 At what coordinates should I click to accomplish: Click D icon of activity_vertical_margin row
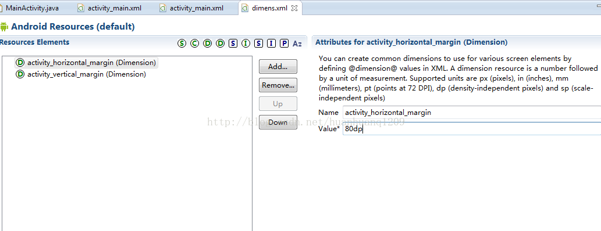(x=20, y=74)
